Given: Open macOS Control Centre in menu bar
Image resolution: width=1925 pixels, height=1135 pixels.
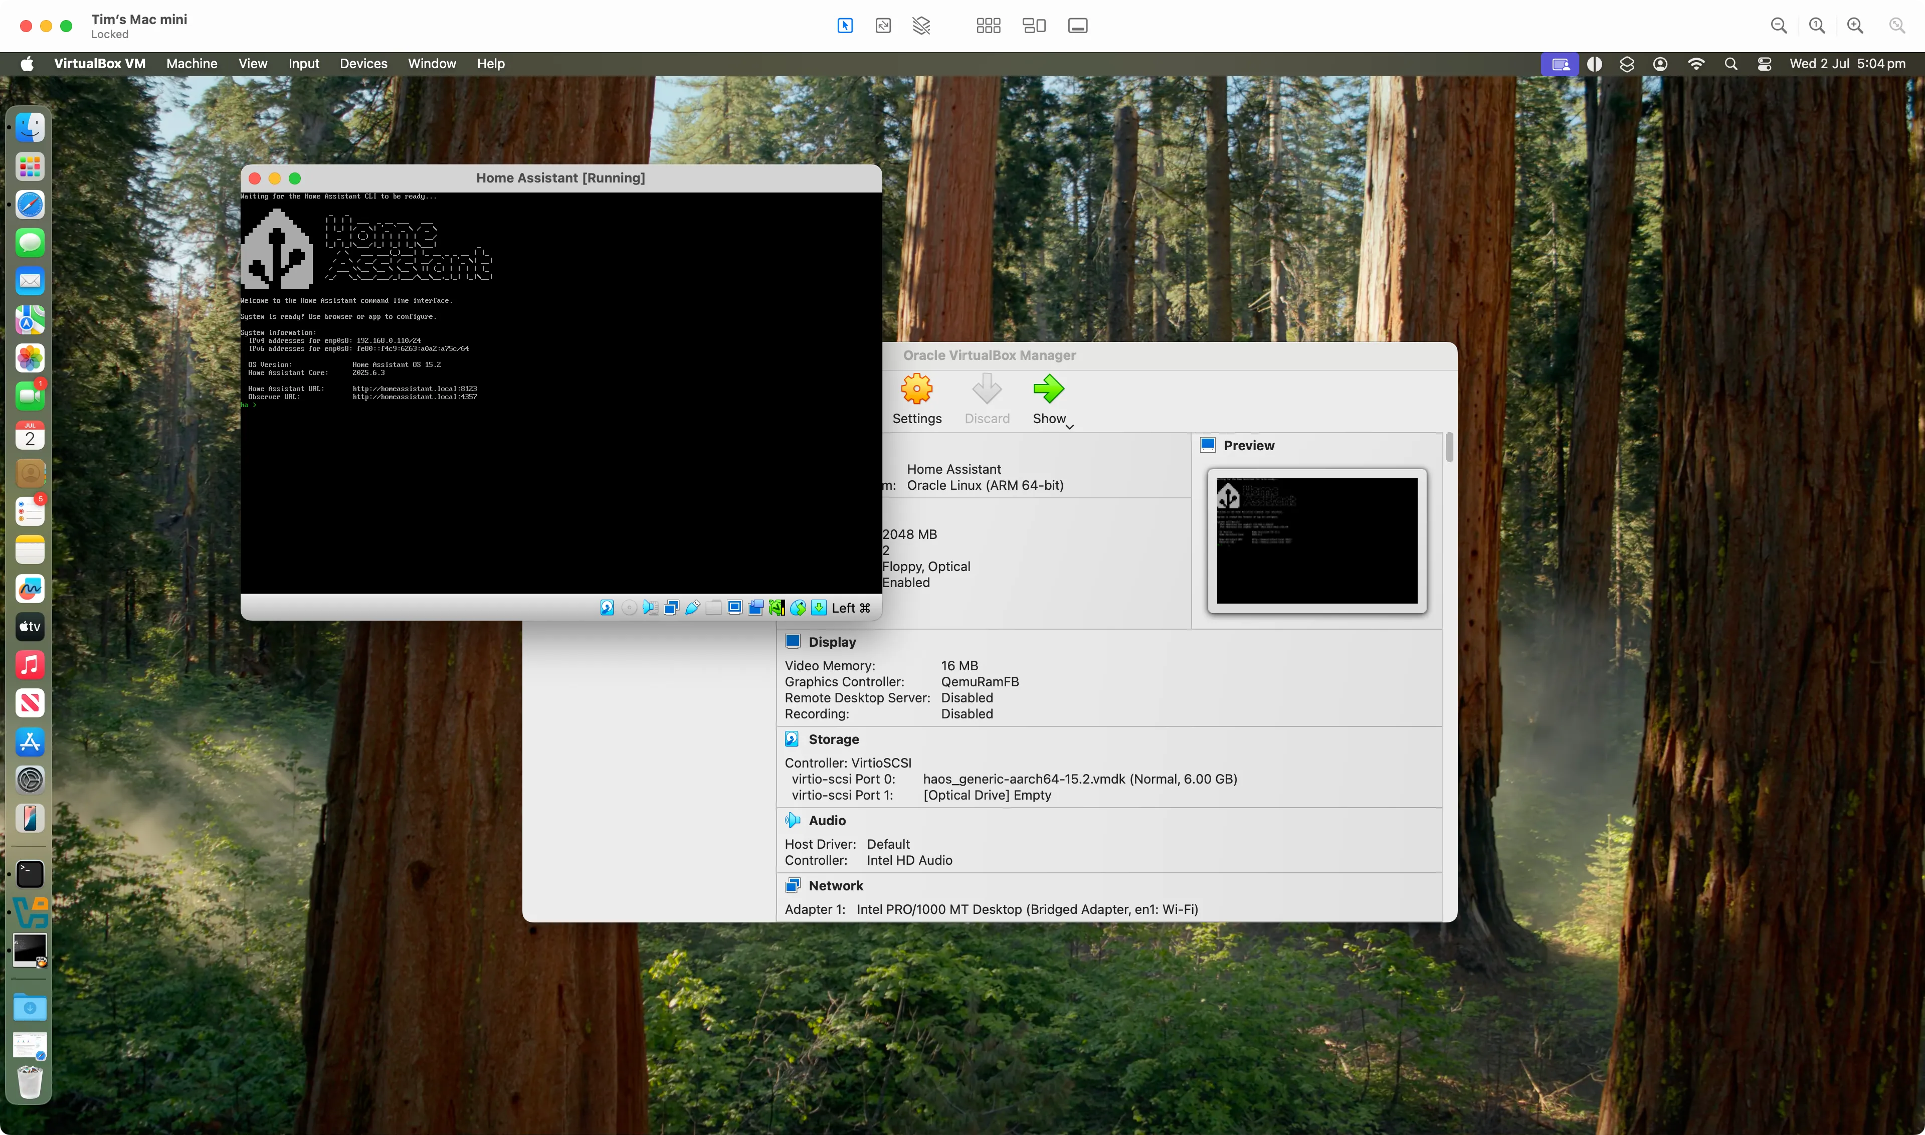Looking at the screenshot, I should pyautogui.click(x=1764, y=64).
